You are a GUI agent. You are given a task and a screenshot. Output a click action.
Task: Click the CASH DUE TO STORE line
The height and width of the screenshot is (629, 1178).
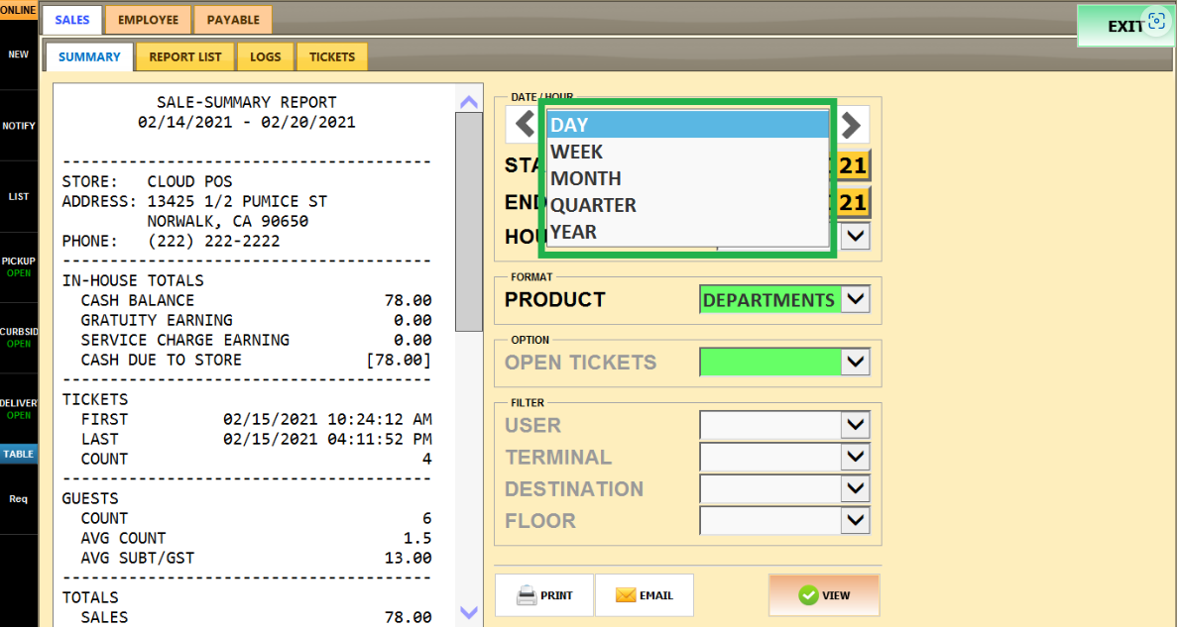pyautogui.click(x=256, y=361)
